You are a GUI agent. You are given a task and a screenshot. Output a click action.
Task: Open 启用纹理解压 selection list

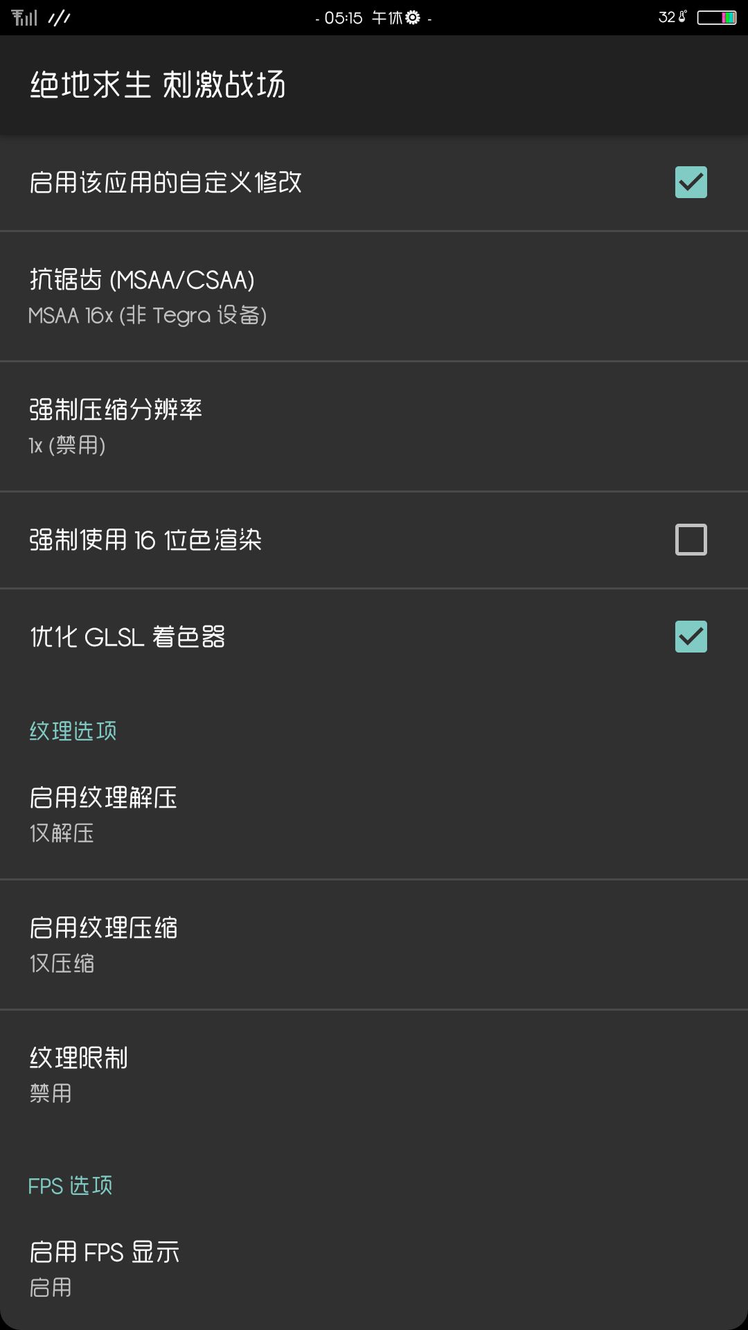point(374,815)
